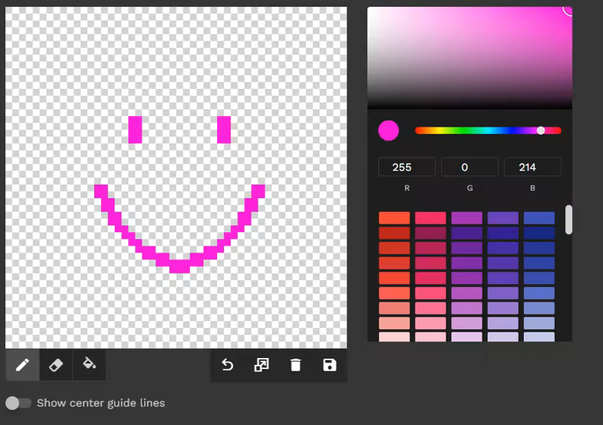Viewport: 603px width, 425px height.
Task: Select the pencil draw tool
Action: (22, 365)
